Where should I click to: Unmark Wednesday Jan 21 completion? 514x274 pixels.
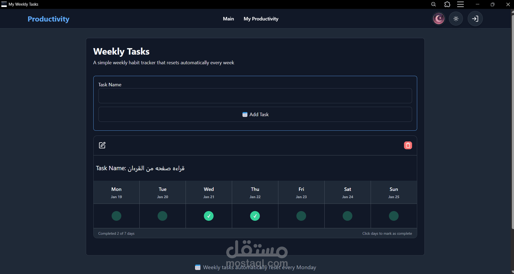click(x=209, y=216)
